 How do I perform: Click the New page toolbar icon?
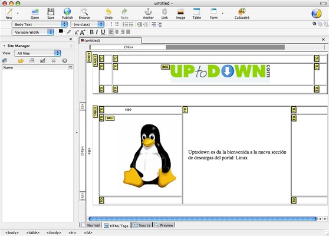(9, 12)
